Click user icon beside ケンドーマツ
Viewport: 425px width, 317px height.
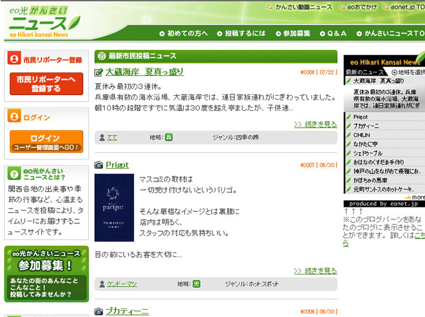coord(102,284)
